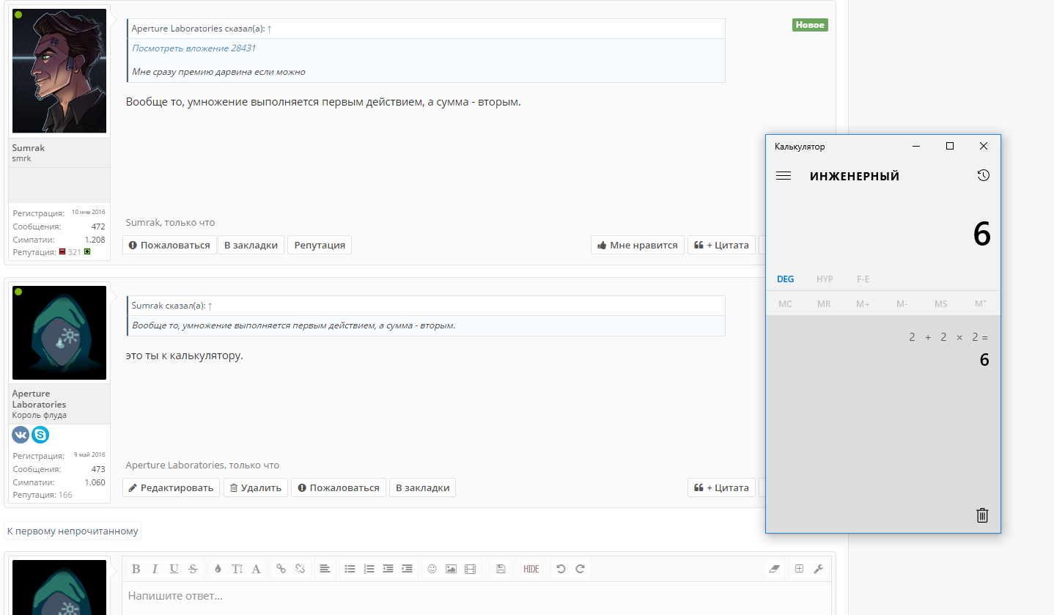The width and height of the screenshot is (1054, 615).
Task: Toggle F-E notation in calculator
Action: click(863, 279)
